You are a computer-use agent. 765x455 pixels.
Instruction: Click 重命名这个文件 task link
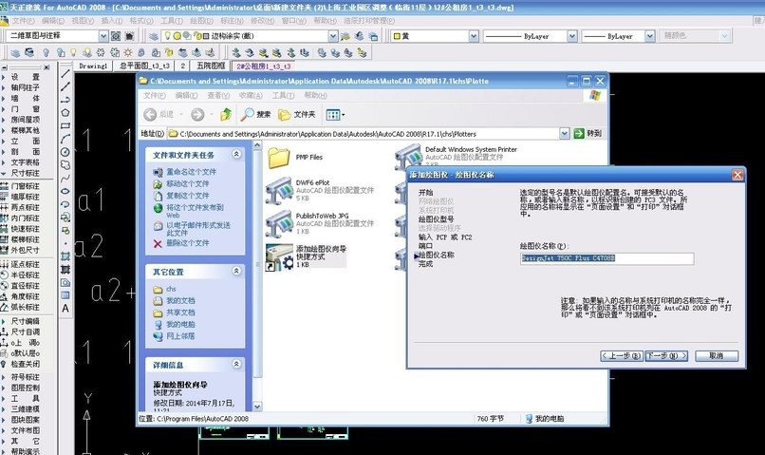pos(191,172)
